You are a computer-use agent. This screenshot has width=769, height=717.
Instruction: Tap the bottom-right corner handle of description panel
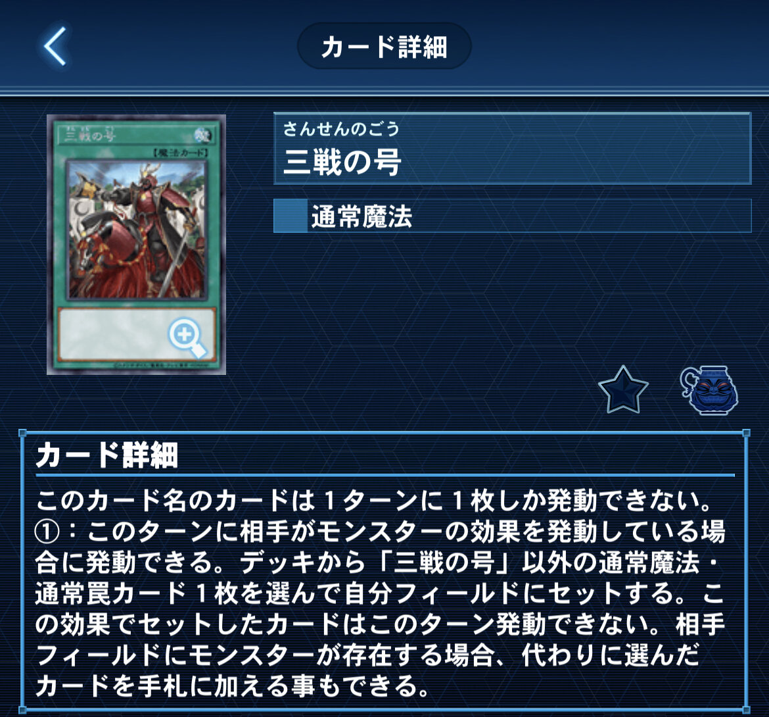tap(747, 710)
